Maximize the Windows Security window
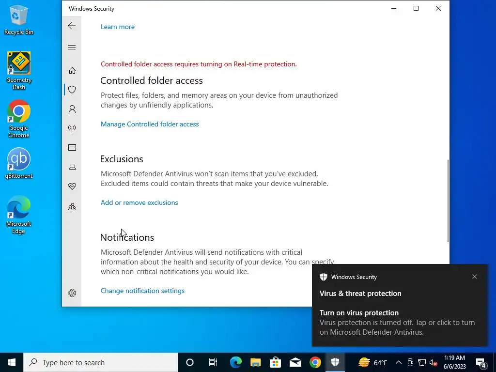Viewport: 496px width, 372px height. coord(416,9)
